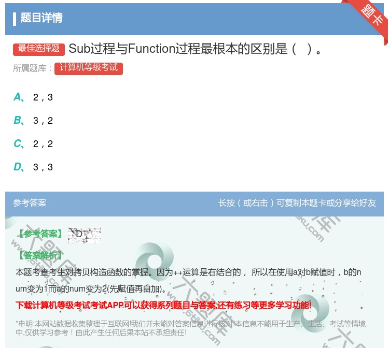Click the disclaimer text starting *申明
This screenshot has height=348, width=389.
tap(190, 328)
